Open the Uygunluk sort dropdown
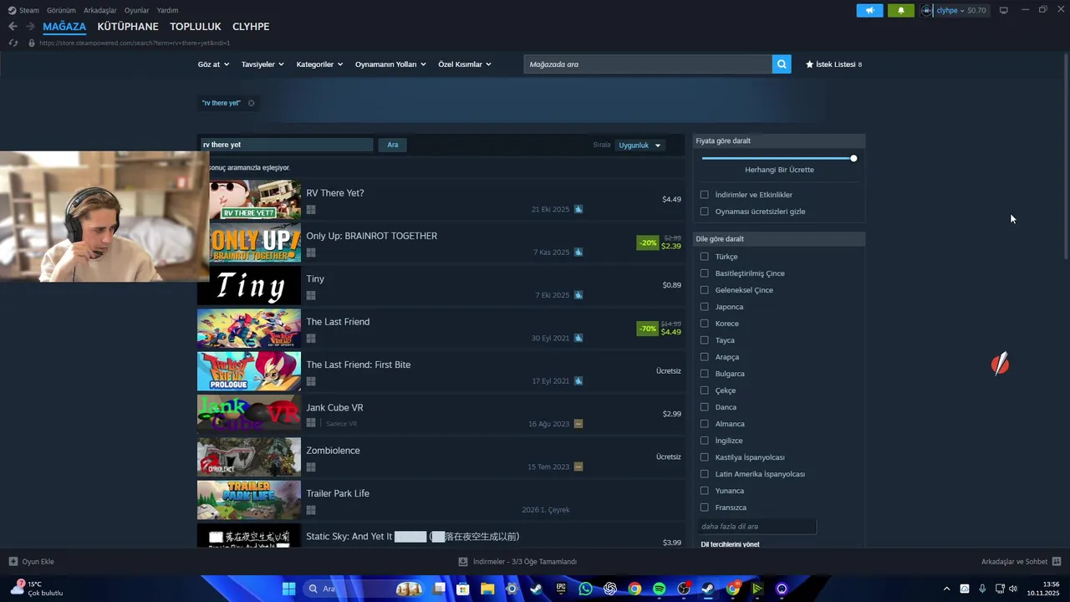The image size is (1070, 602). click(x=639, y=145)
